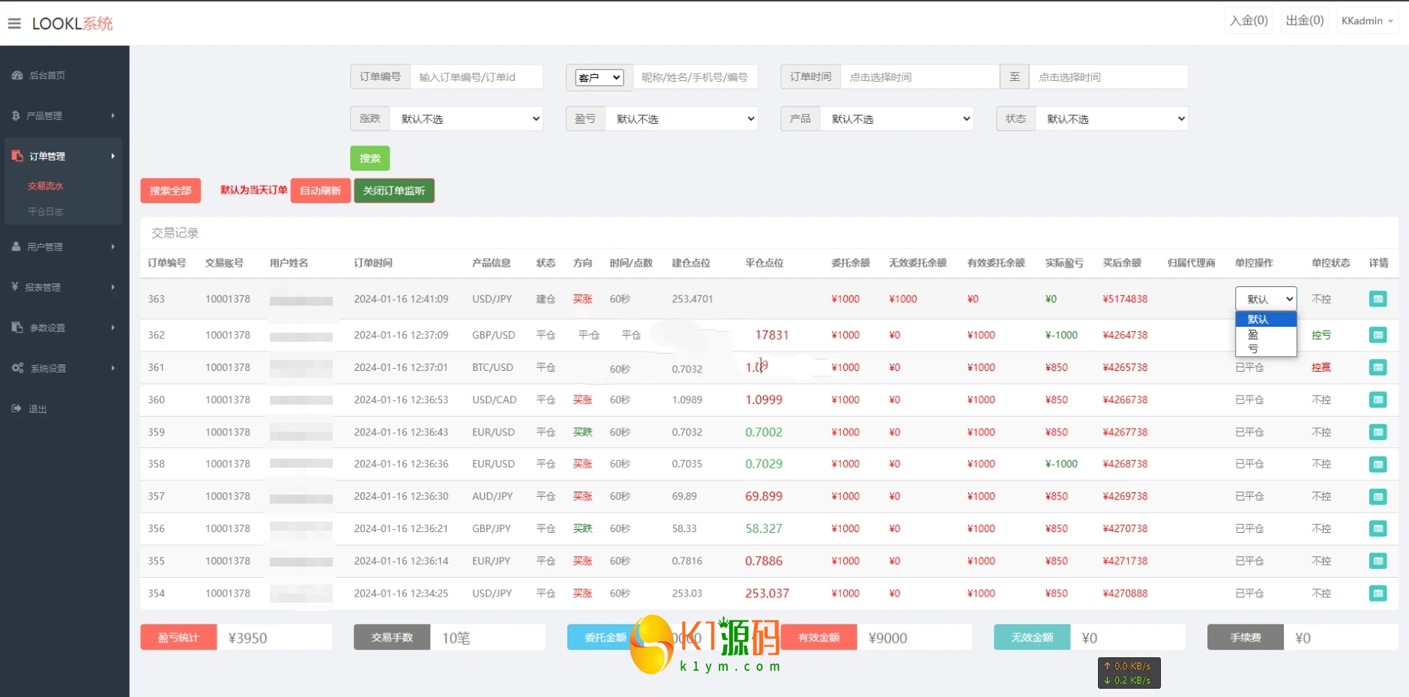Open the KKadmin account menu
This screenshot has height=697, width=1409.
[1366, 21]
